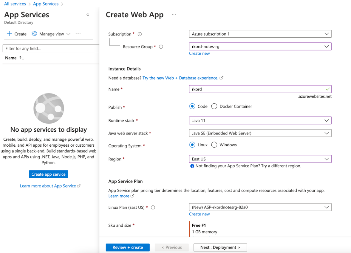Click the Review + create button
Screen dimensions: 351x253
tap(128, 247)
